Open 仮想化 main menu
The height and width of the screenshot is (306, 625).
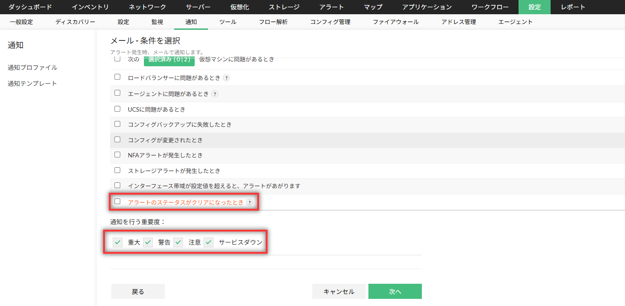point(240,7)
